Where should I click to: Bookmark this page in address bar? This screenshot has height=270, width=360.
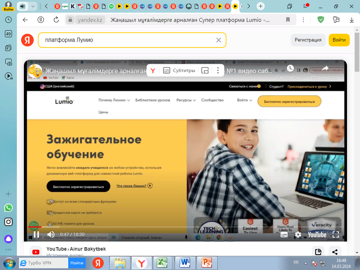click(288, 20)
